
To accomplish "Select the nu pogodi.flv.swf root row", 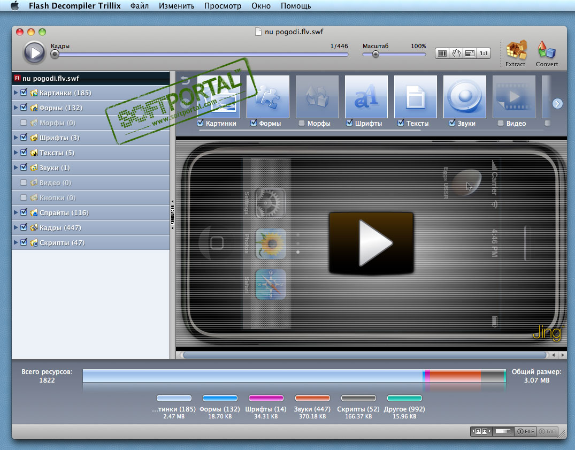I will pyautogui.click(x=91, y=78).
